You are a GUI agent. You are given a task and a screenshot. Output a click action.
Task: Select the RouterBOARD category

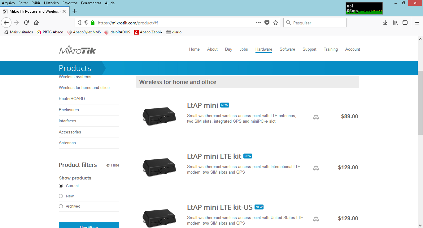click(72, 99)
